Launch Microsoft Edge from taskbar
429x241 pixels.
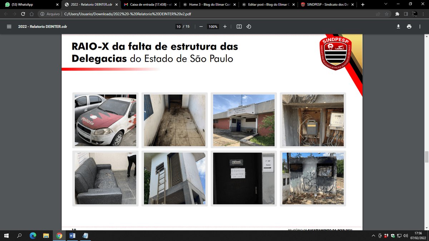[33, 236]
